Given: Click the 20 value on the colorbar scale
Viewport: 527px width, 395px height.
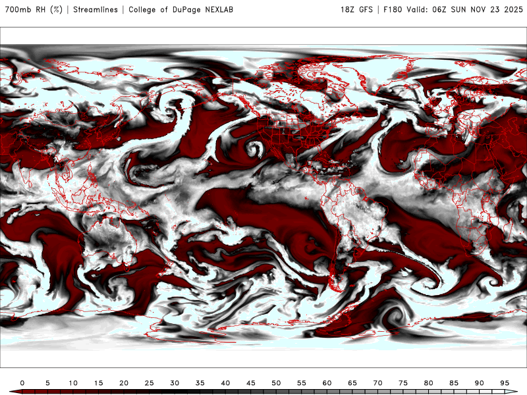Looking at the screenshot, I should [x=124, y=383].
